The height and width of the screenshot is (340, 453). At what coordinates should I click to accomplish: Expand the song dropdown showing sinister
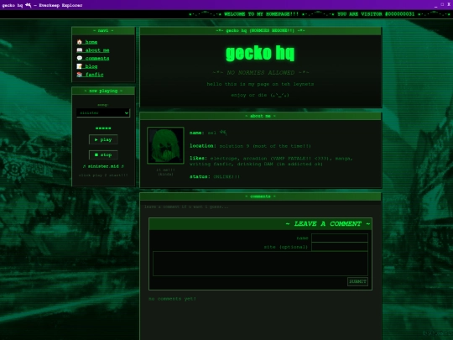[103, 112]
